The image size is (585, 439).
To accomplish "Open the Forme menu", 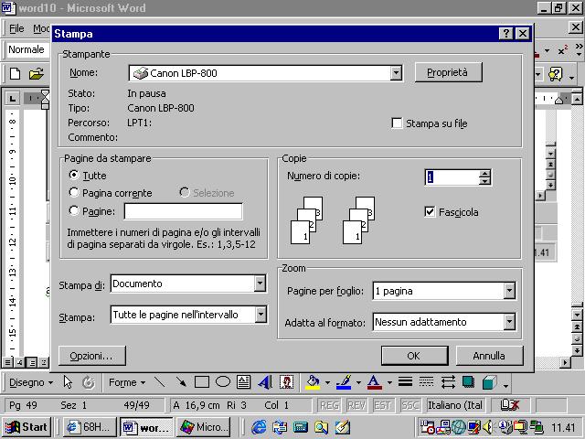I will 127,382.
